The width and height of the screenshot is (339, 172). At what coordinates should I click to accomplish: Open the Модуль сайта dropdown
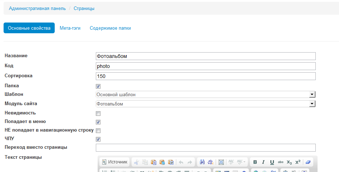coord(206,104)
